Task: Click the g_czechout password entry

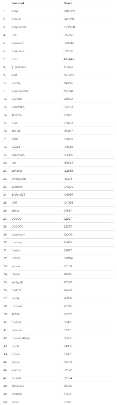Action: (19, 67)
